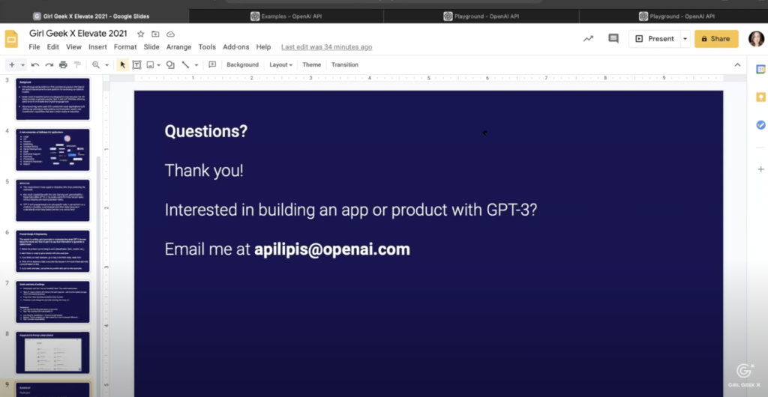Click the Move to folder icon
This screenshot has width=768, height=397.
tap(155, 34)
